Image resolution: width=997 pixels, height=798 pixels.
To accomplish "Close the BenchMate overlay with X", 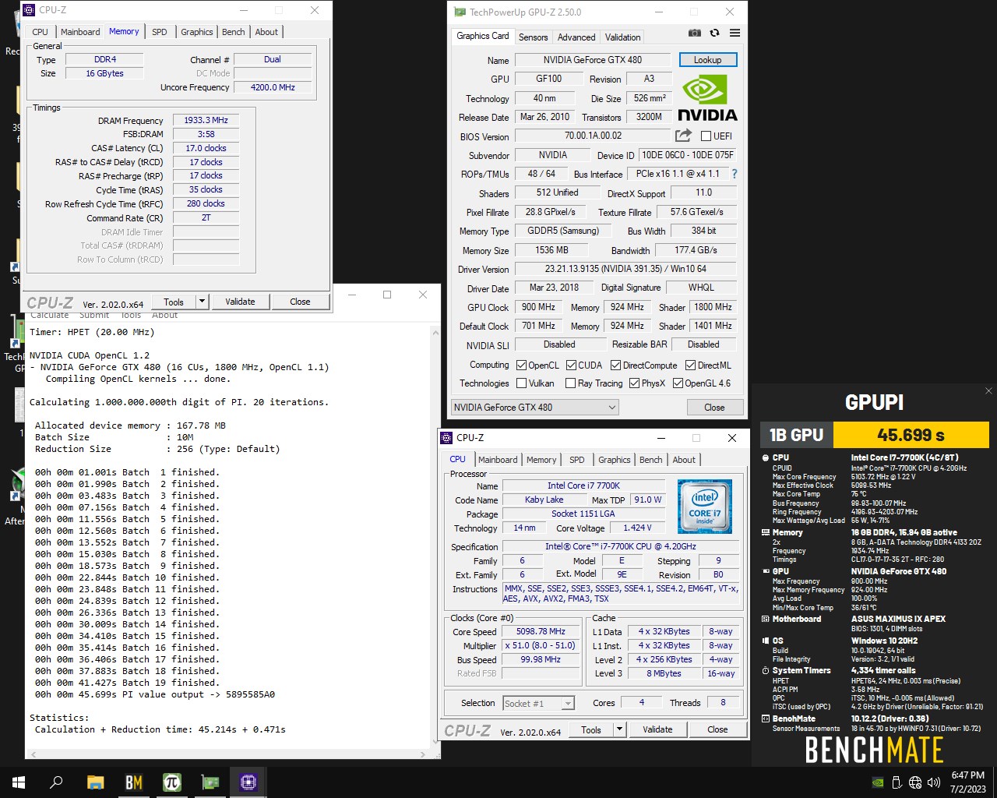I will tap(988, 390).
